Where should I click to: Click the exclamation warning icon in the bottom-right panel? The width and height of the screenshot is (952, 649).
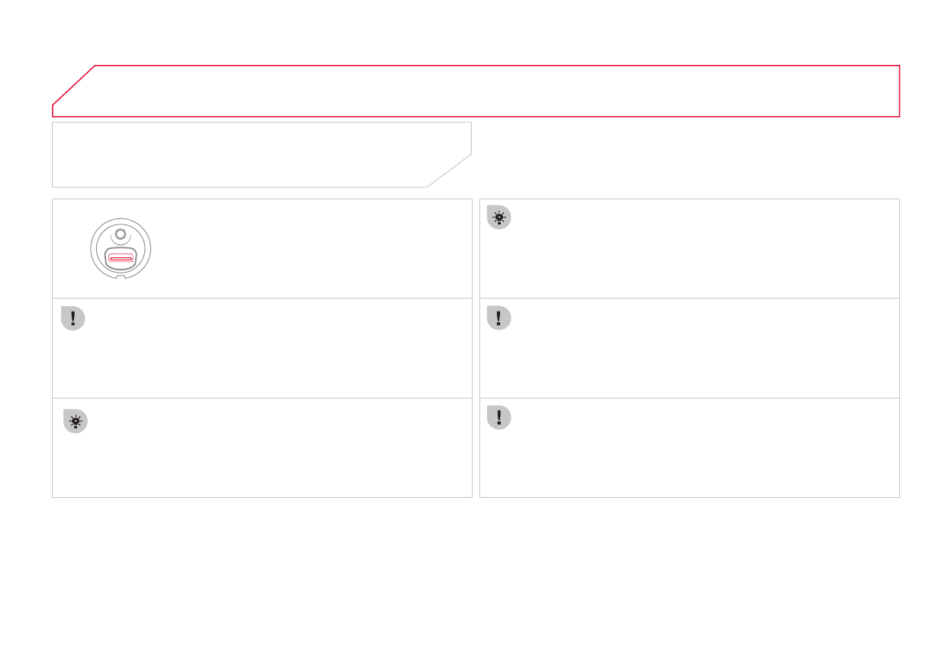[499, 417]
